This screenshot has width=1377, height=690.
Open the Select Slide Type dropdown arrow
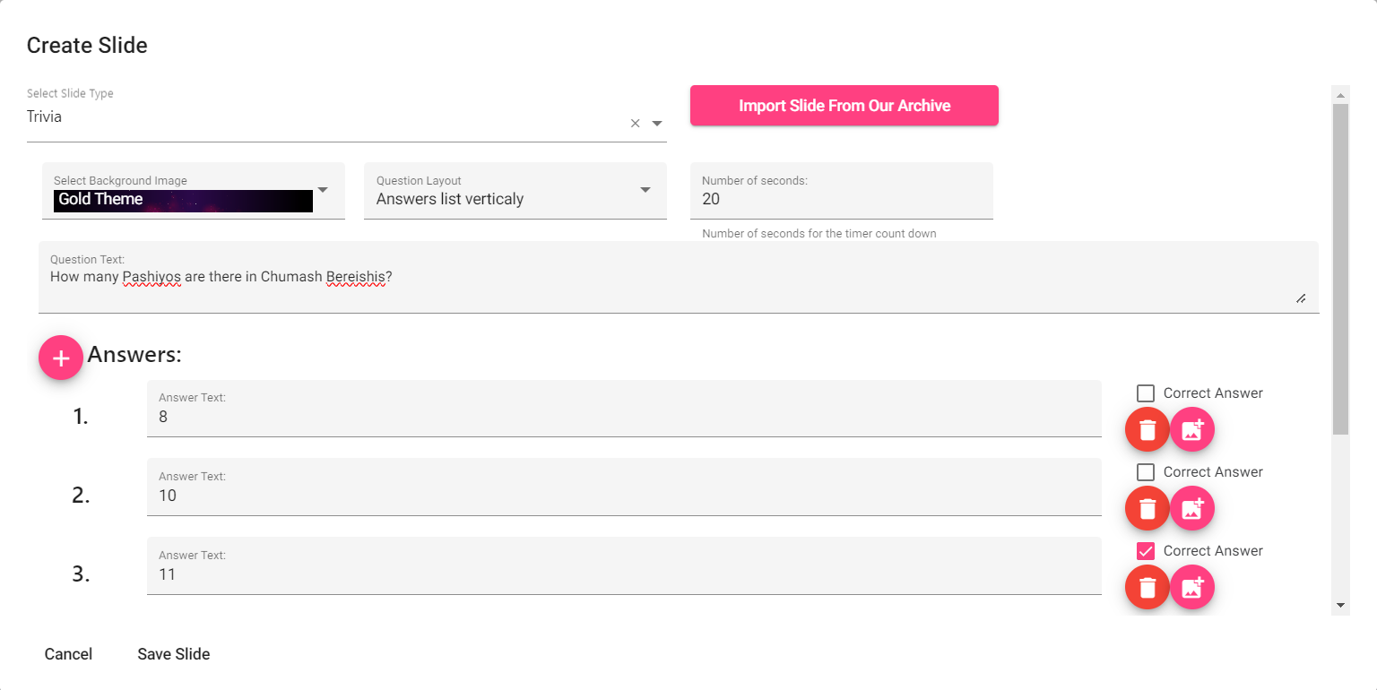pos(657,124)
